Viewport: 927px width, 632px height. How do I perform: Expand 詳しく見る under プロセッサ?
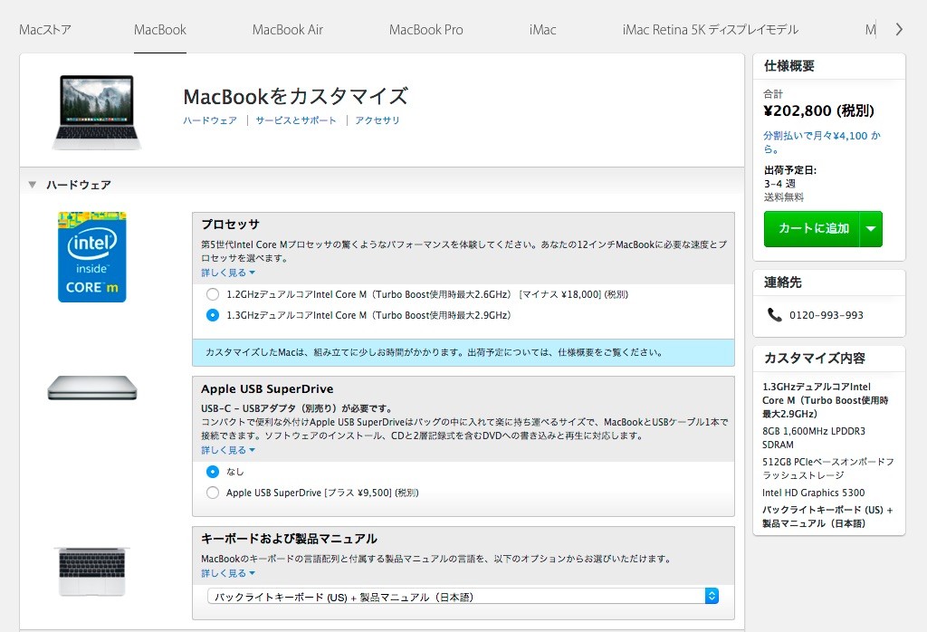pyautogui.click(x=227, y=273)
